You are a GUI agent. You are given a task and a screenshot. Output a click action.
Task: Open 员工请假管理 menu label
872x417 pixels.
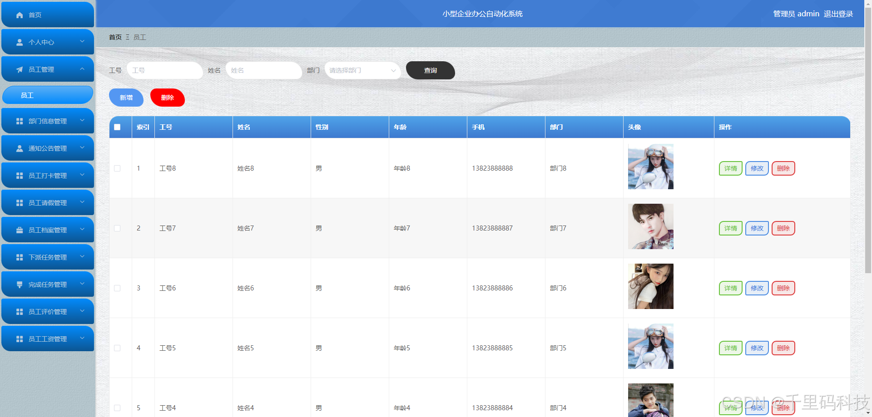pos(48,203)
